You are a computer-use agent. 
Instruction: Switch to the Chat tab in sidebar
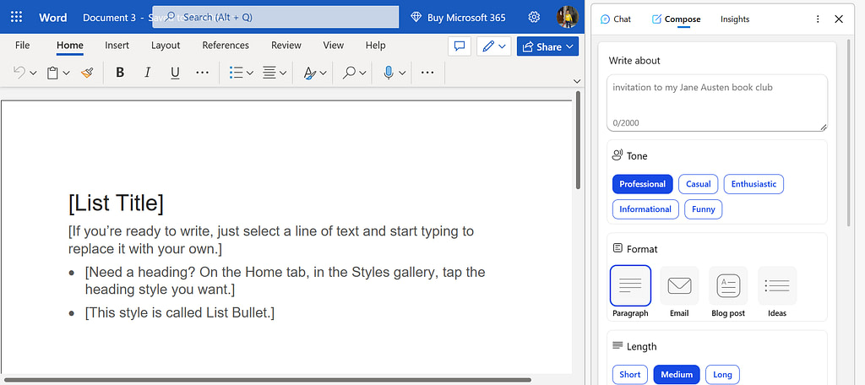click(x=616, y=19)
